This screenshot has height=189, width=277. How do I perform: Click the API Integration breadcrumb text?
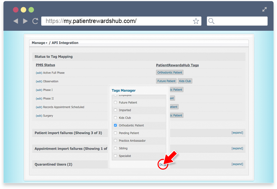65,43
